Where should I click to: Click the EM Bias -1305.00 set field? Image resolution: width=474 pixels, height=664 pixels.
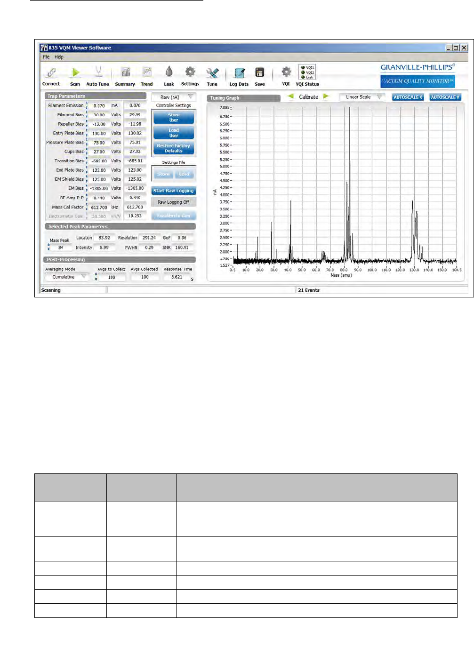click(99, 188)
